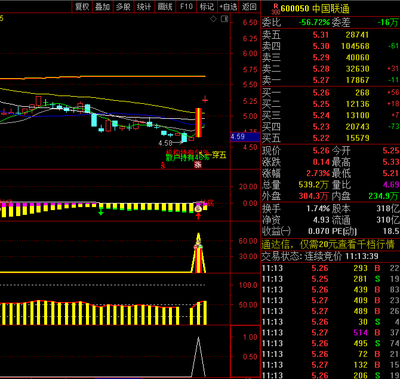Click the 标记 mark button

coord(207,7)
